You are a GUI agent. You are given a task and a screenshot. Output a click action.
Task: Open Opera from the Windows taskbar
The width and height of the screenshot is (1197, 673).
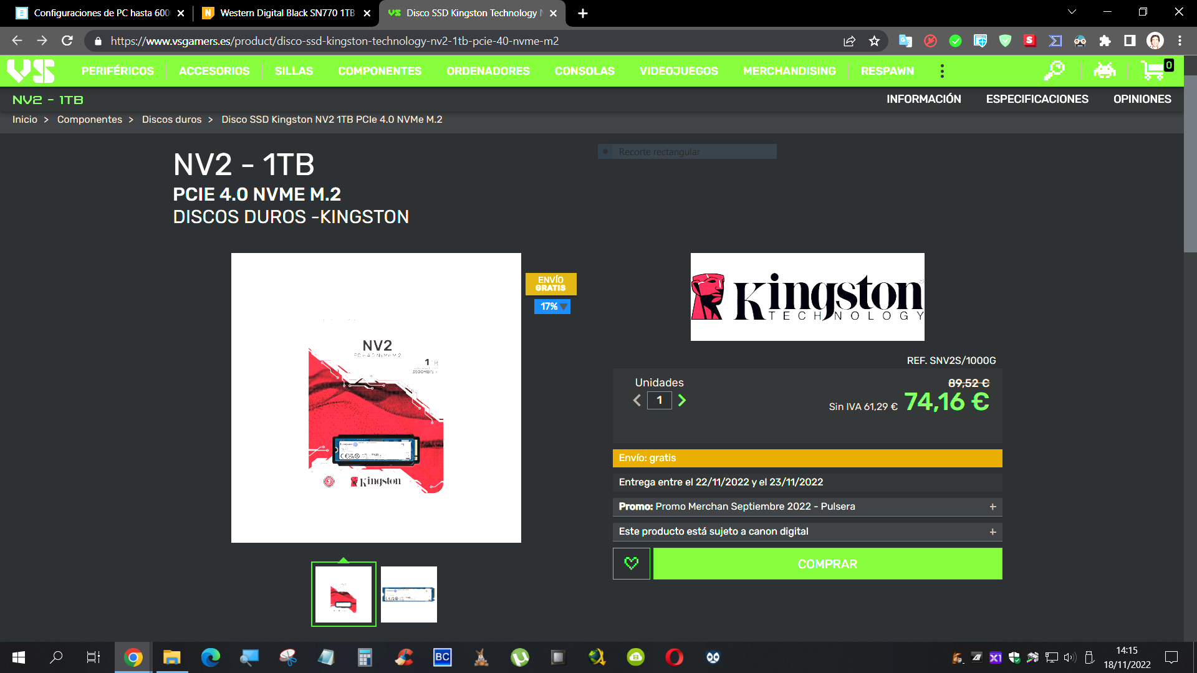pos(674,657)
